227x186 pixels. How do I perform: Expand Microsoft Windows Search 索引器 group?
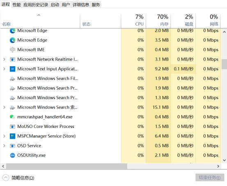point(4,107)
